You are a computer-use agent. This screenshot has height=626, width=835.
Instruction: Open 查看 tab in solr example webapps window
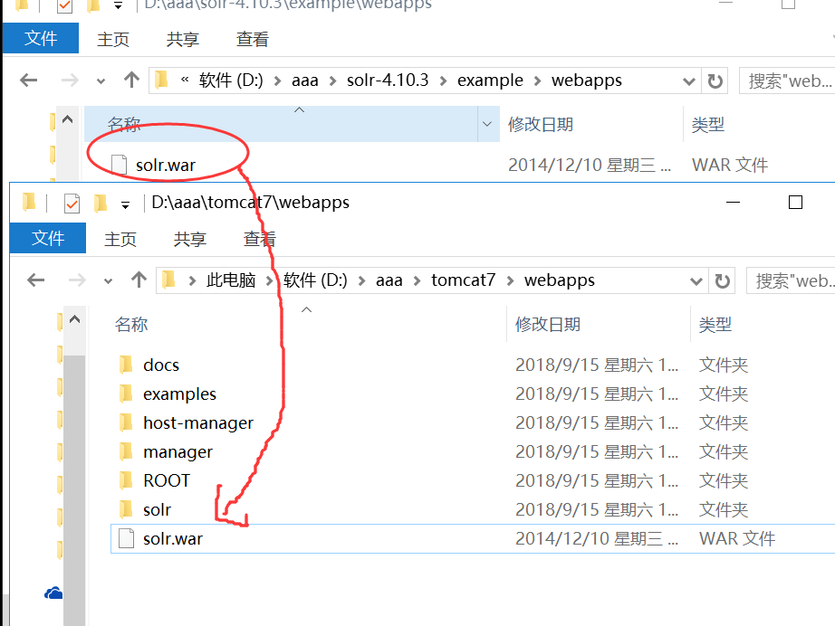[x=253, y=40]
